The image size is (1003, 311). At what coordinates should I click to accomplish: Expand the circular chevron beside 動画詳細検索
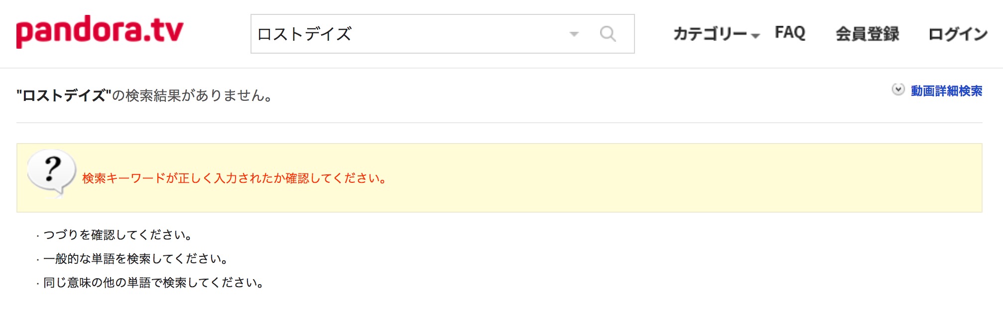tap(898, 90)
